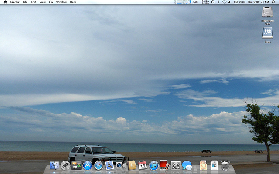The height and width of the screenshot is (174, 279).
Task: Open Contacts address book icon
Action: 132,165
